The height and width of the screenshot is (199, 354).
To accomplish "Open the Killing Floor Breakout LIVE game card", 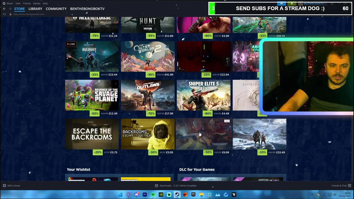I will 92,56.
